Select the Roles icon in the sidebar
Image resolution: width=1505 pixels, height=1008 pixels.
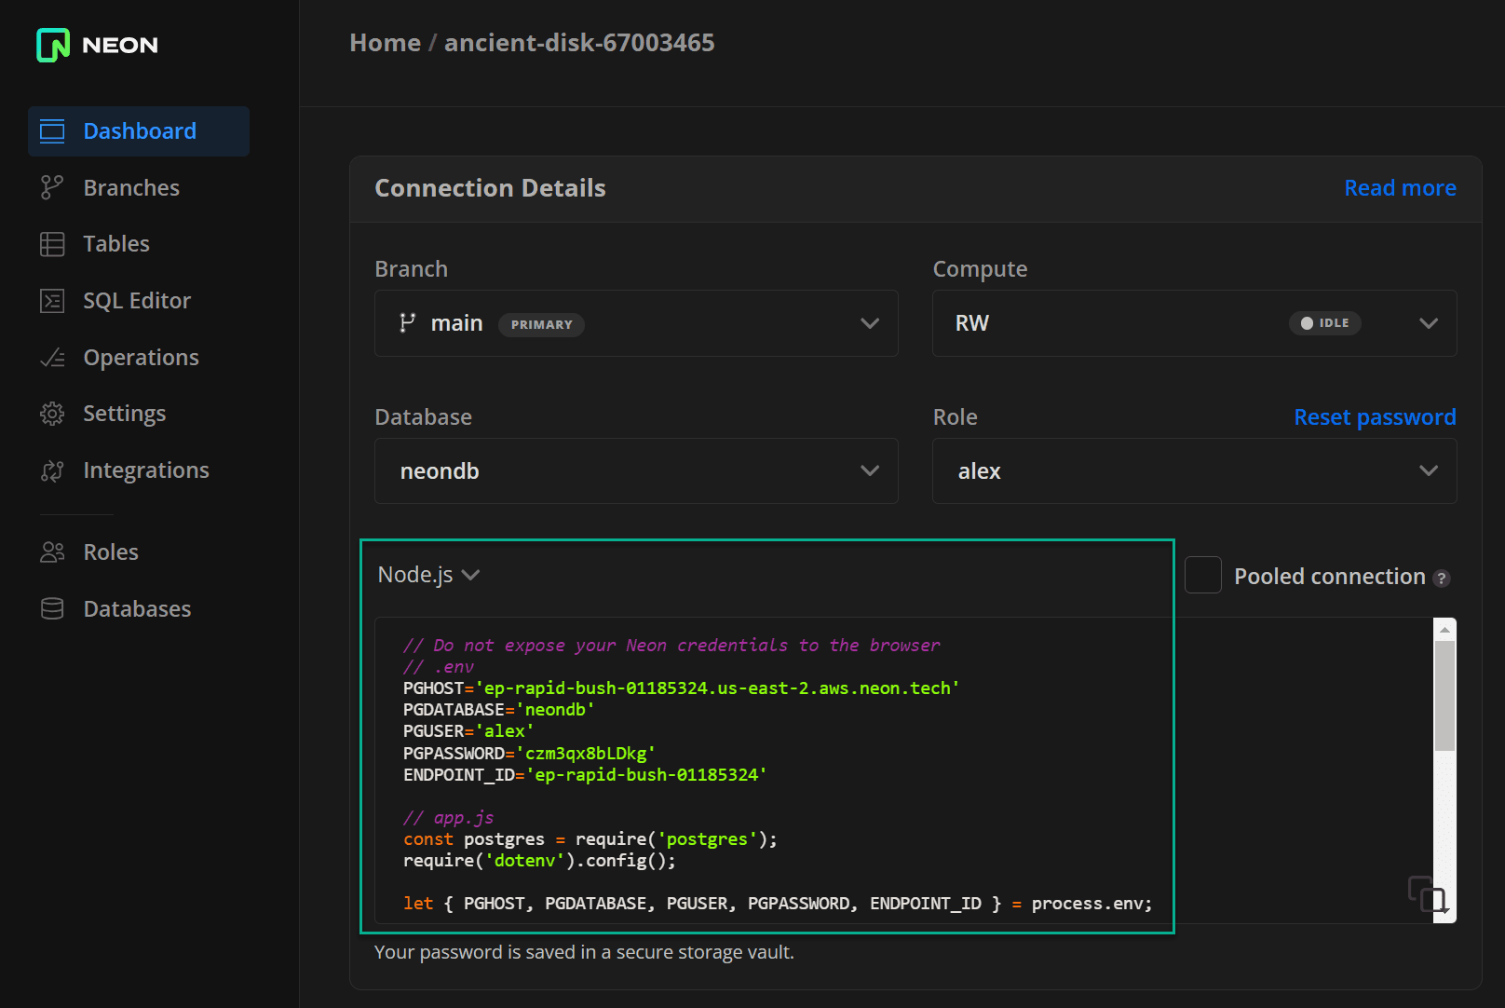[52, 552]
